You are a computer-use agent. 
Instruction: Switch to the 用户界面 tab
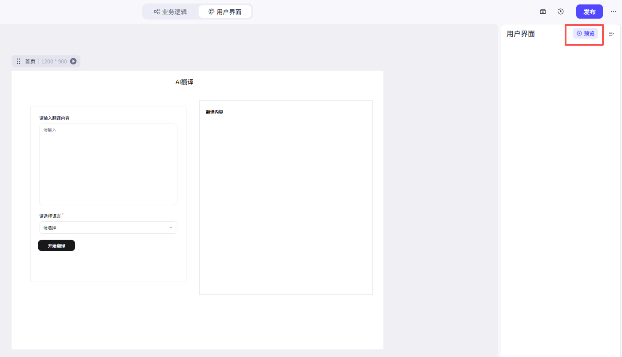point(225,12)
